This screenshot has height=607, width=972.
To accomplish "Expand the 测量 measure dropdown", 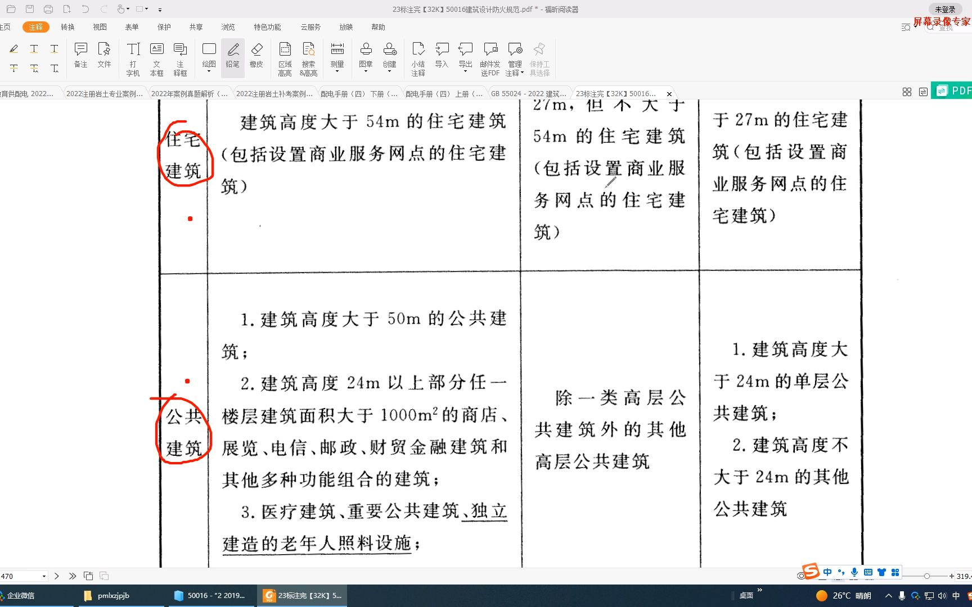I will pos(337,71).
